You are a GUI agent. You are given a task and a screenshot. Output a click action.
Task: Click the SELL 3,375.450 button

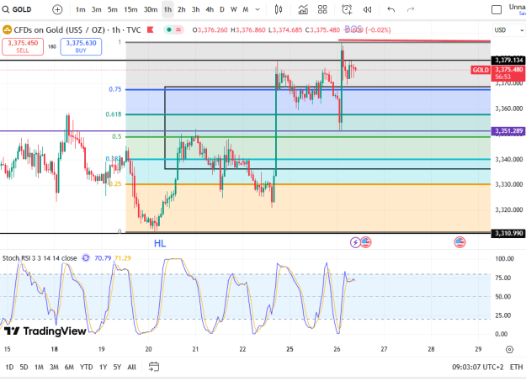pyautogui.click(x=23, y=46)
